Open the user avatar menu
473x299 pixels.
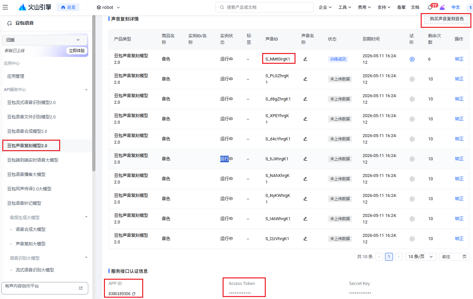pos(469,7)
